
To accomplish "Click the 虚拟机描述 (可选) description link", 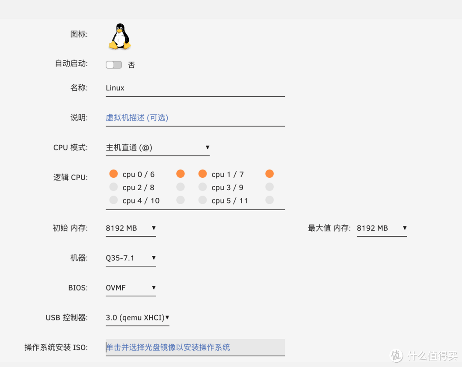I will click(137, 117).
